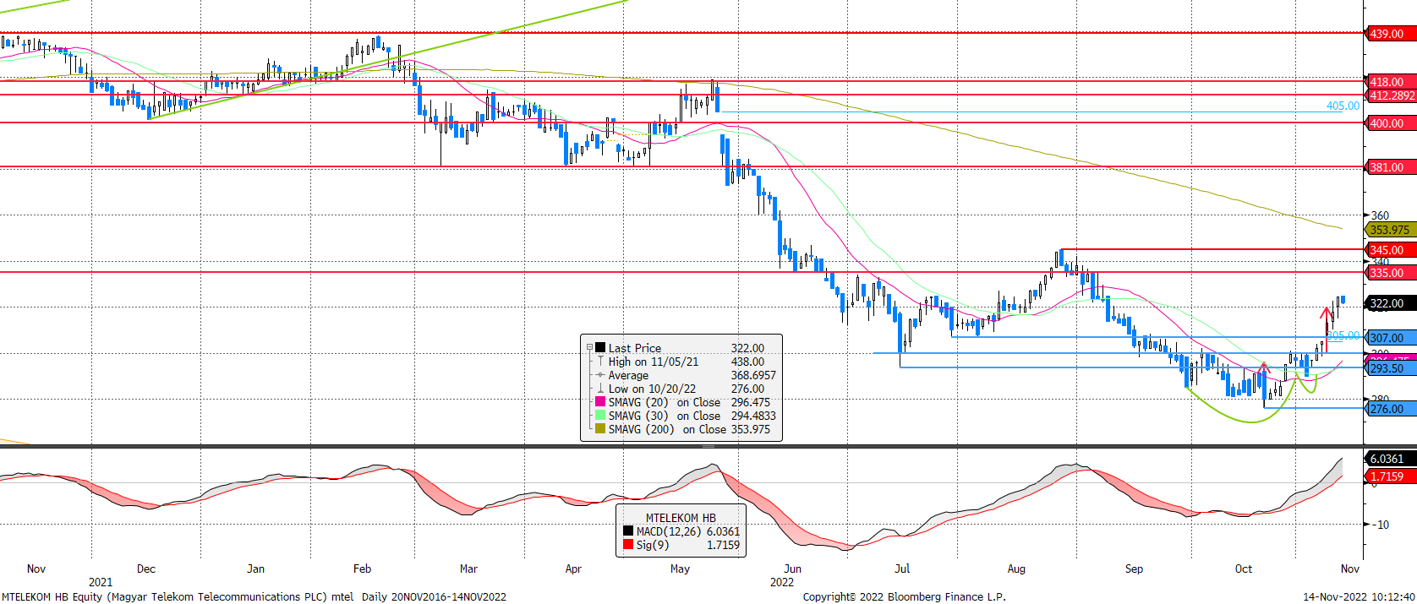Click the 'Aug' month label on time axis
Screen dimensions: 1417x604
(x=1016, y=569)
